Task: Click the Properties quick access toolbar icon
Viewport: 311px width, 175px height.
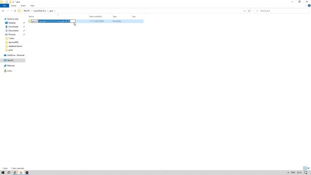Action: coord(6,2)
